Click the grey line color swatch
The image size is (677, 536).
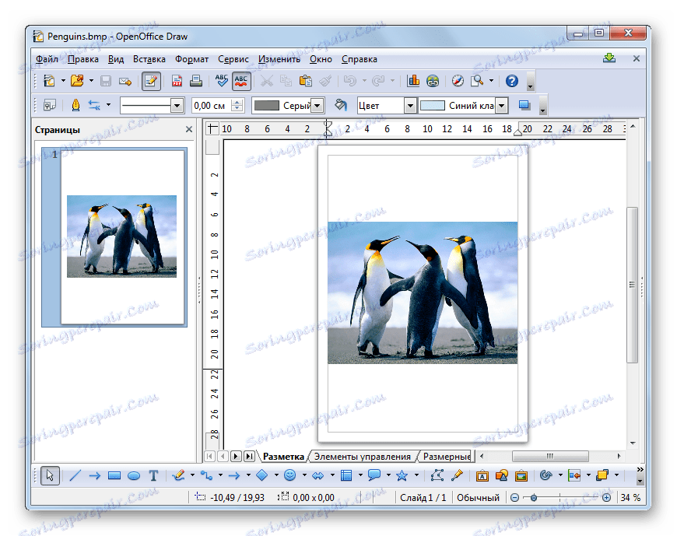pyautogui.click(x=266, y=105)
